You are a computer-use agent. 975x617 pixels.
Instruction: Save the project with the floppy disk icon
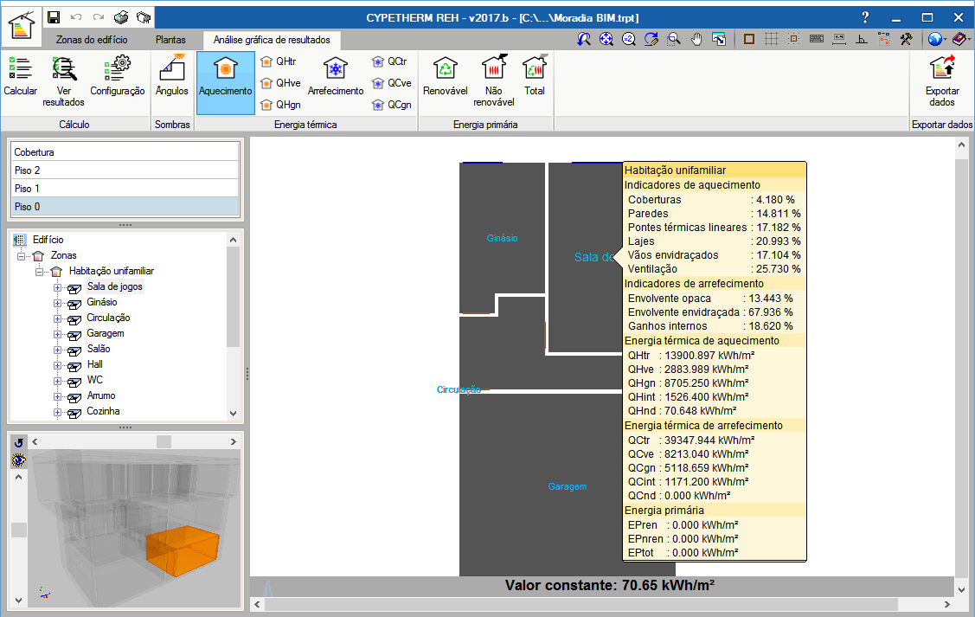tap(54, 17)
